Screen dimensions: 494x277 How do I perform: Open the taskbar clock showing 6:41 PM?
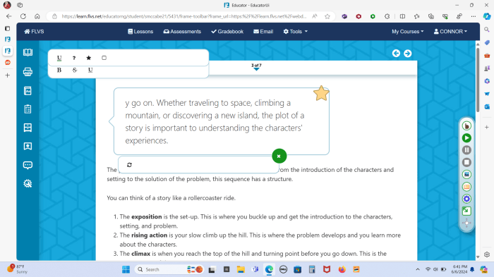click(x=459, y=269)
